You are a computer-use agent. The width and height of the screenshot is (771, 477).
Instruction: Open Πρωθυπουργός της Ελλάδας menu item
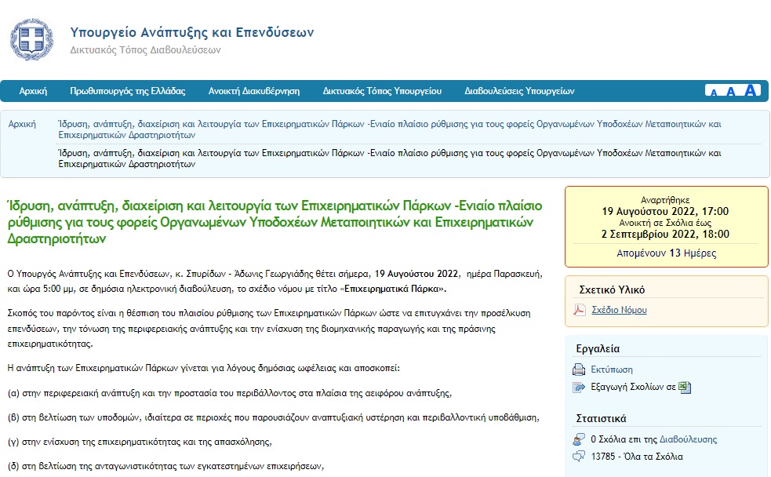(128, 91)
